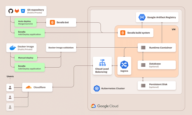The width and height of the screenshot is (192, 115).
Task: Click the (optional) text under Database
Action: tap(154, 67)
